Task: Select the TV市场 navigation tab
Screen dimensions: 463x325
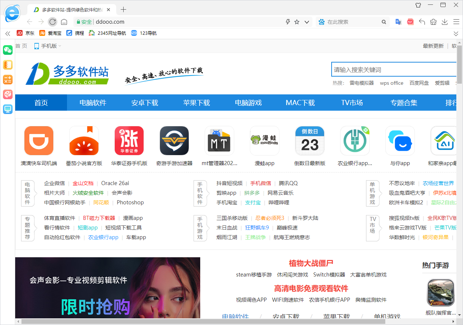Action: [x=352, y=103]
